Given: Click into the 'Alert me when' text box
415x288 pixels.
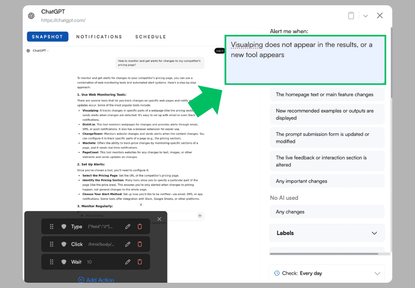Looking at the screenshot, I should click(305, 60).
